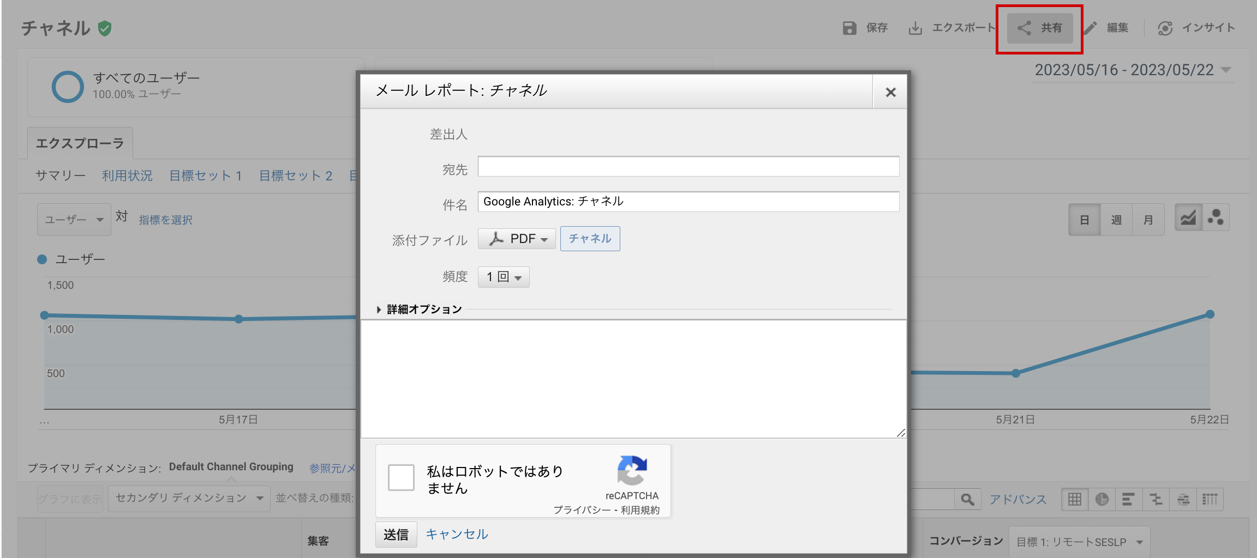Open the セカンダリ ディメンション dropdown
Viewport: 1257px width, 558px height.
pyautogui.click(x=189, y=498)
